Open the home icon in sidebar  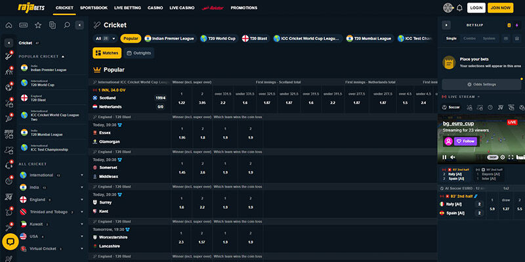click(9, 25)
